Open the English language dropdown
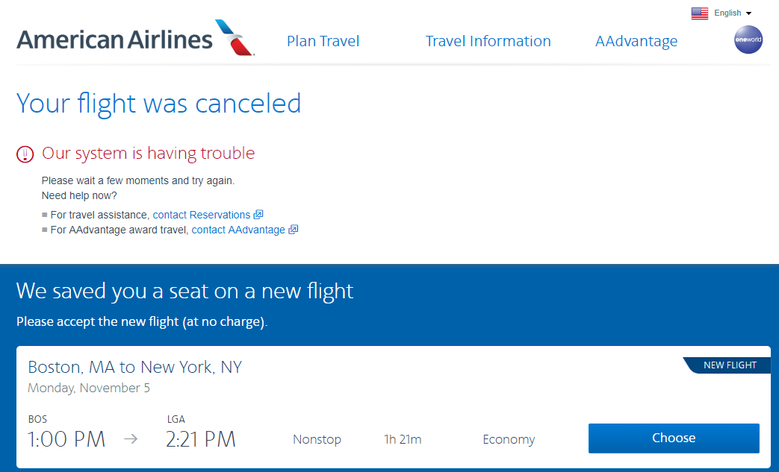This screenshot has height=472, width=779. [727, 13]
